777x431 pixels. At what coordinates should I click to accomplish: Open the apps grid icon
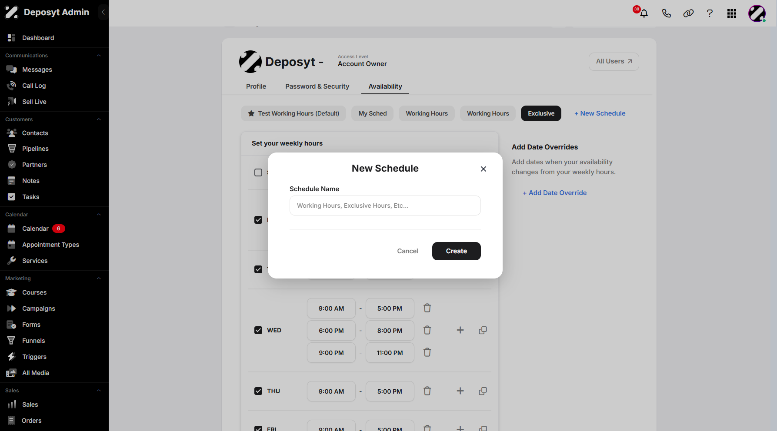732,13
